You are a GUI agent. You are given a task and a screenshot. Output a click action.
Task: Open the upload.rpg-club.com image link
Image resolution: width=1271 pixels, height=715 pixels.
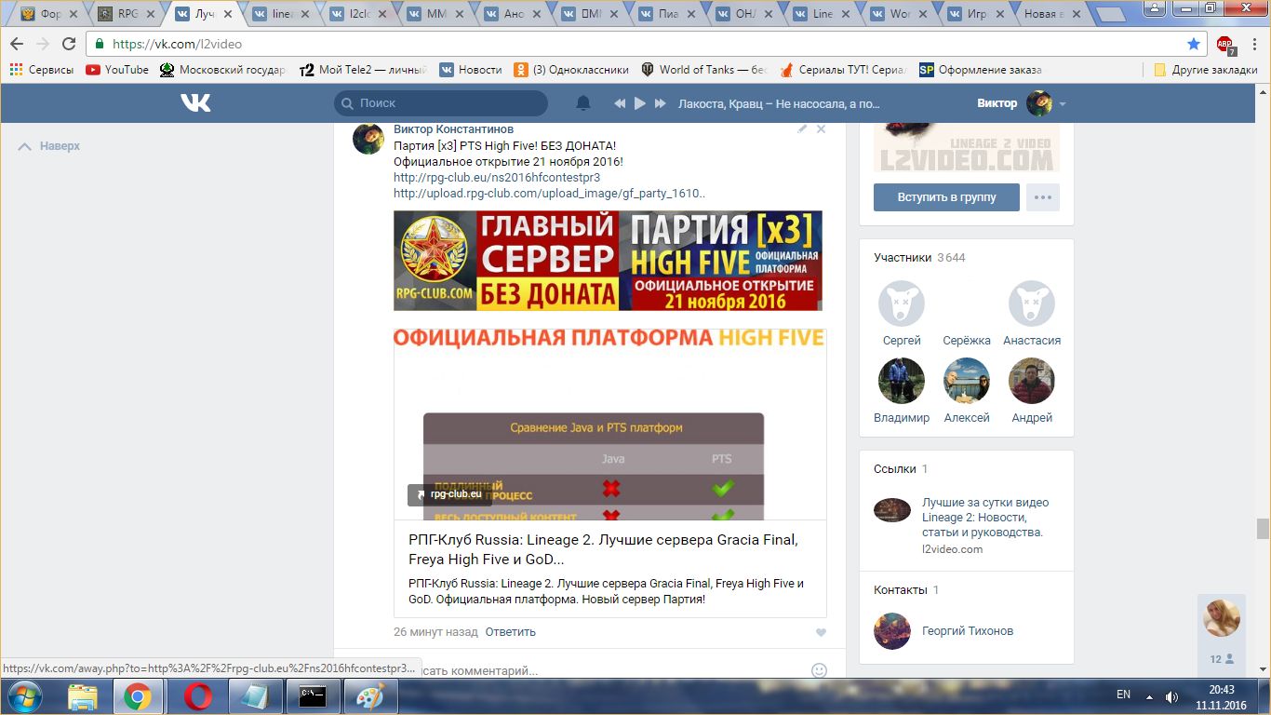click(549, 194)
